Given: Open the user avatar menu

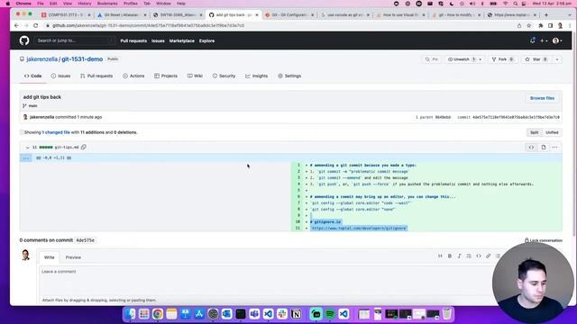Looking at the screenshot, I should pyautogui.click(x=557, y=40).
